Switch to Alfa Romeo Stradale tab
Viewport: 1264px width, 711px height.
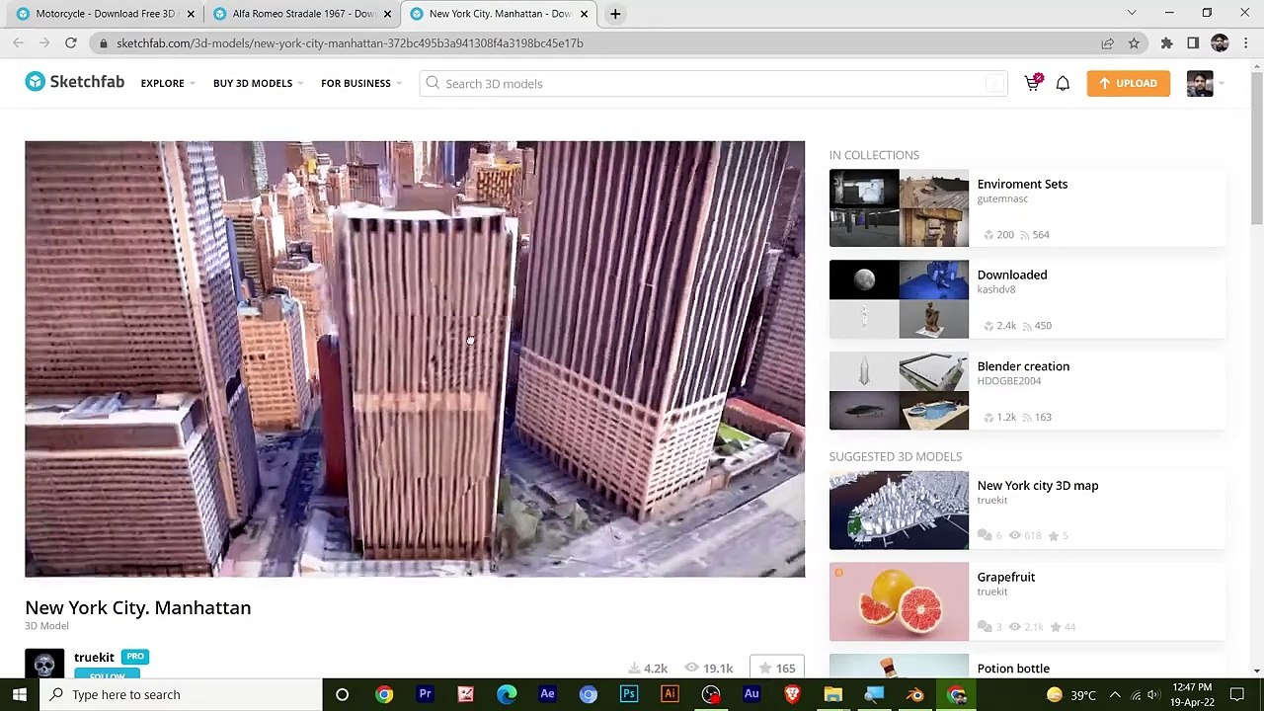coord(302,14)
